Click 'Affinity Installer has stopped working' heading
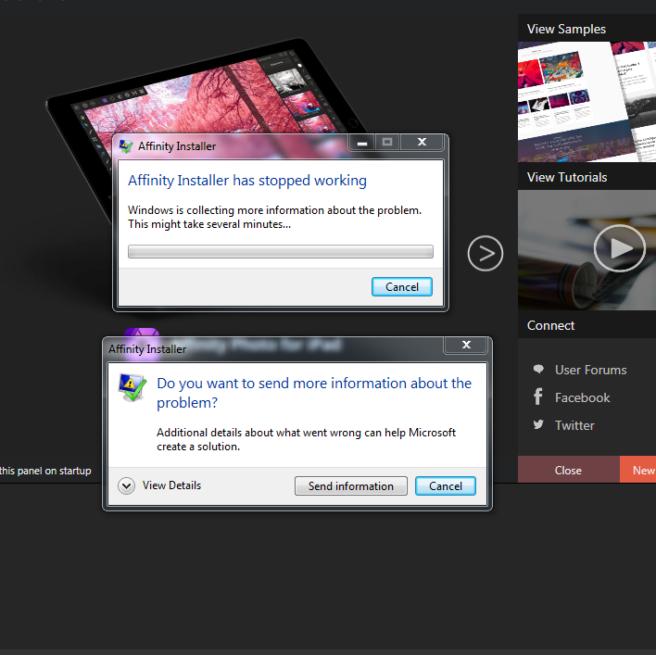Image resolution: width=656 pixels, height=655 pixels. (x=247, y=181)
